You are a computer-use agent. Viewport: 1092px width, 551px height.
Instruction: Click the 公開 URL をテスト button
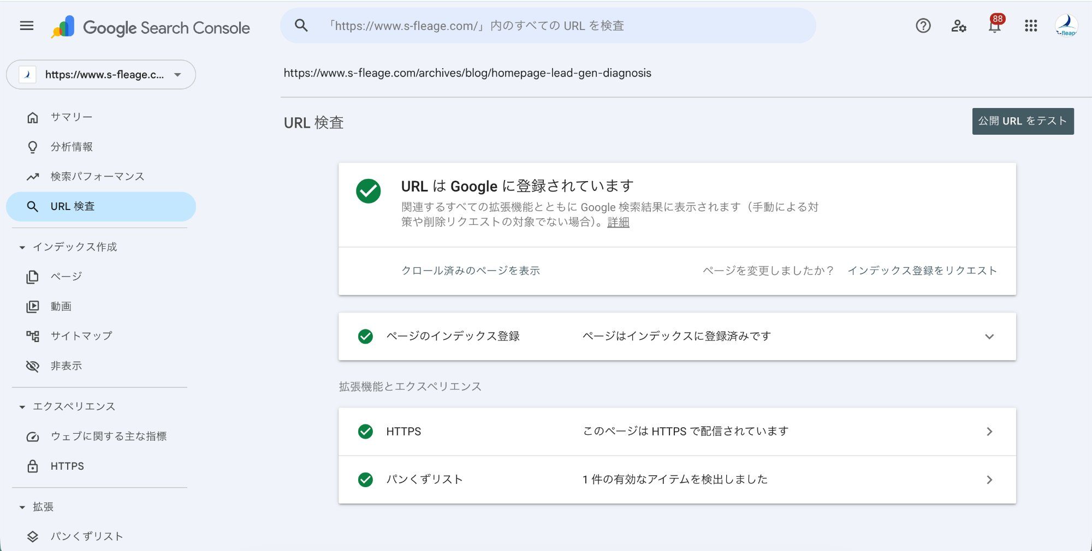click(x=1023, y=121)
